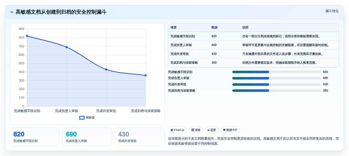Toggle the 指标值 legend swatch
This screenshot has height=156, width=349.
coord(82,118)
